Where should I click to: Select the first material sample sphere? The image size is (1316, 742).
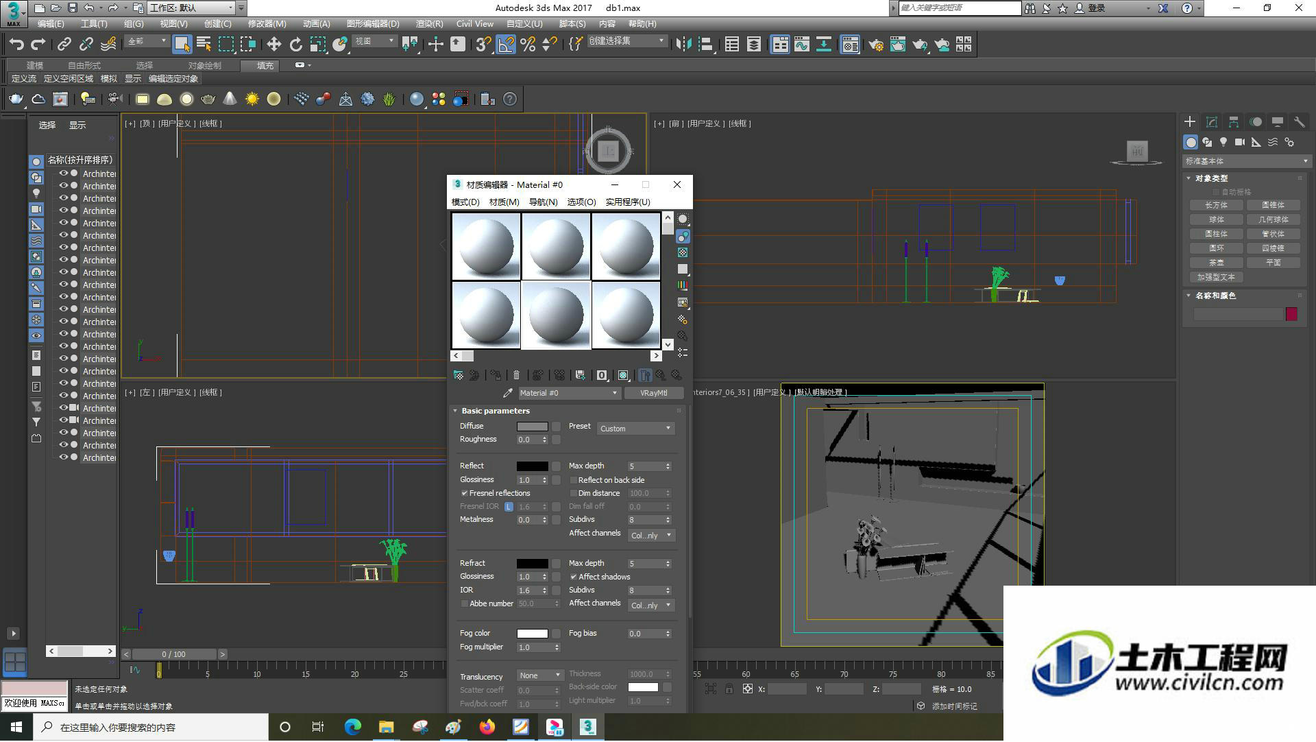tap(486, 246)
